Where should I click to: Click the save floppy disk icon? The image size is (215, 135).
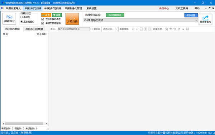pyautogui.click(x=187, y=29)
